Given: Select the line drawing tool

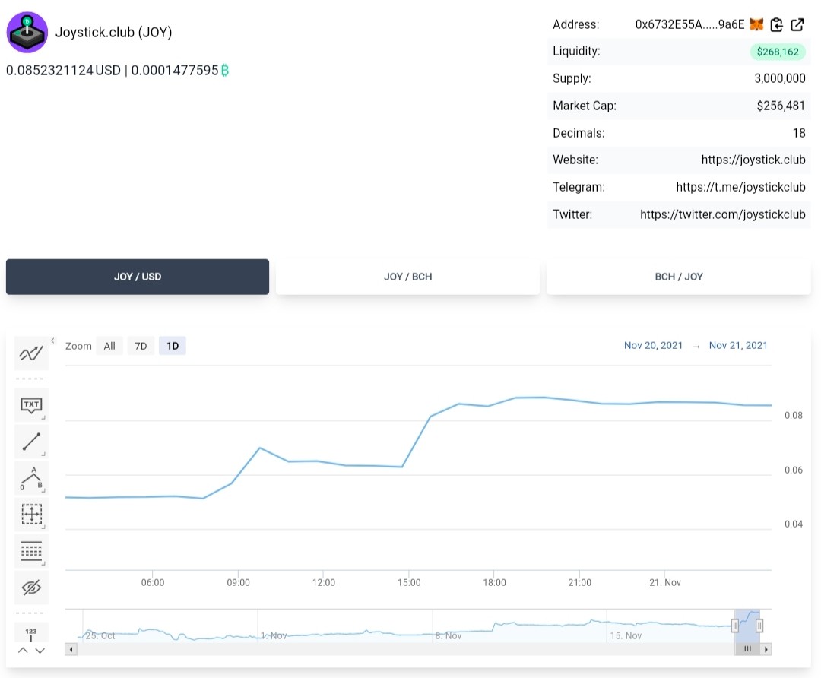Looking at the screenshot, I should click(x=31, y=442).
